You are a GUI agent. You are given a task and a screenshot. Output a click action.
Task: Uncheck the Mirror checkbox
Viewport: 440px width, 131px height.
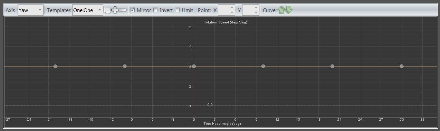pyautogui.click(x=132, y=10)
